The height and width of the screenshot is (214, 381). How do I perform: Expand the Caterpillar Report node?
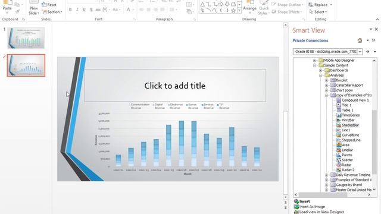coord(327,85)
